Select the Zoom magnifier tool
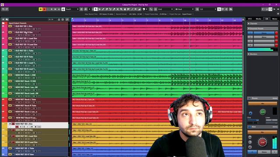The width and height of the screenshot is (280, 157). (x=121, y=9)
